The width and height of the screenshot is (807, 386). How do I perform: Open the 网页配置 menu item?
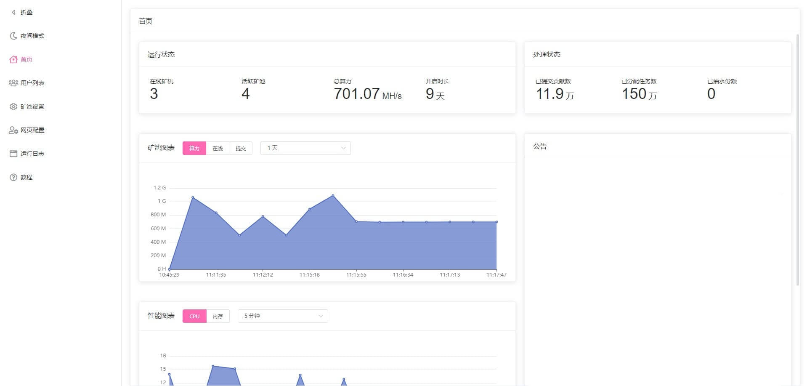pos(32,130)
